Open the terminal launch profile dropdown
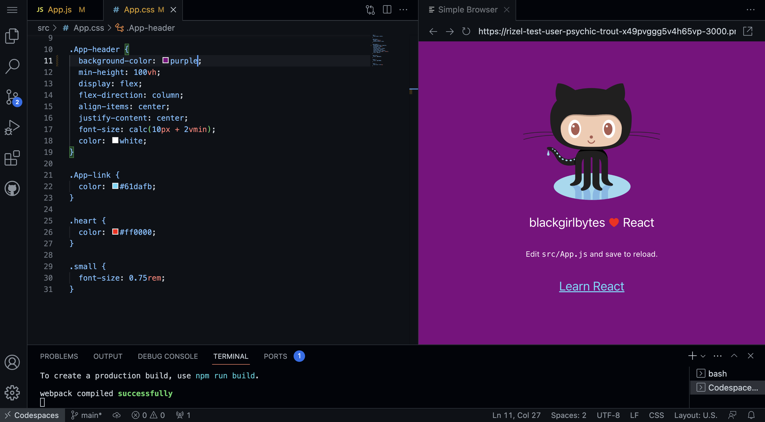 click(703, 356)
